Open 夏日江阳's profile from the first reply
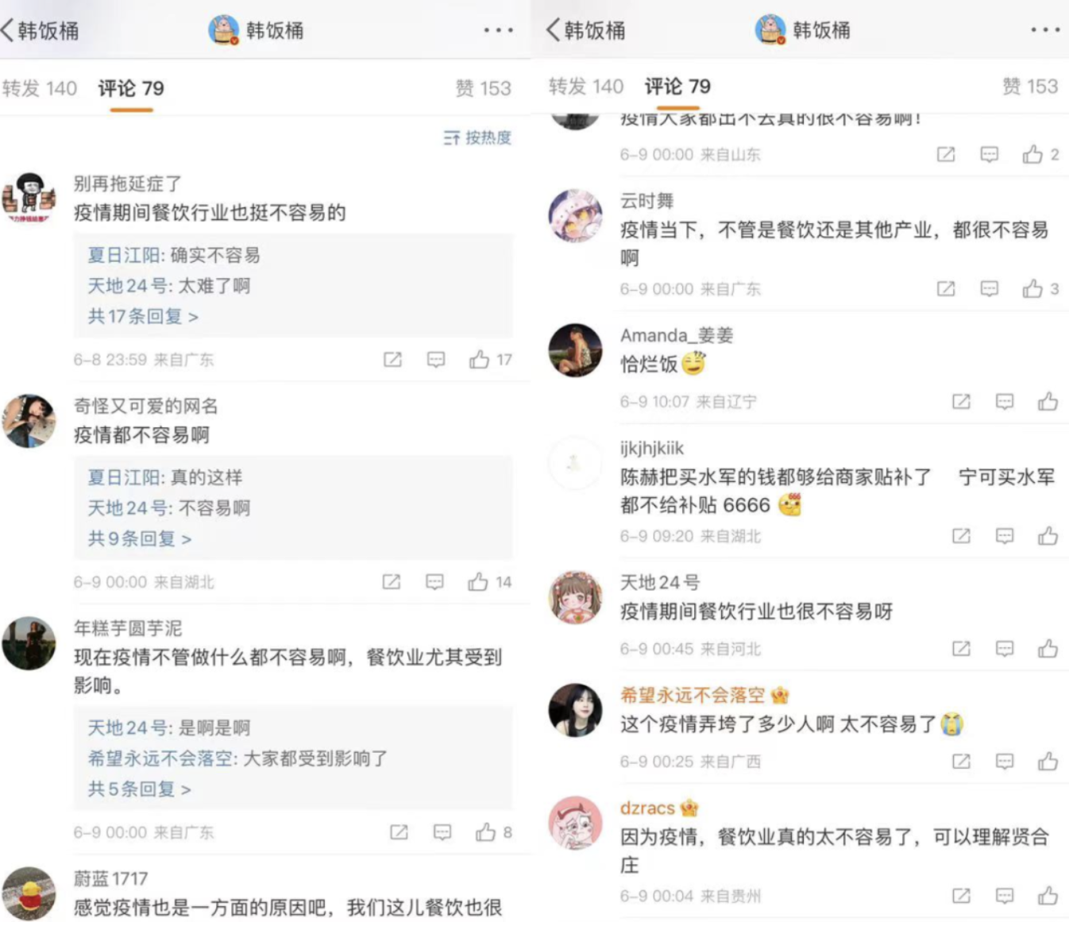 pyautogui.click(x=125, y=255)
